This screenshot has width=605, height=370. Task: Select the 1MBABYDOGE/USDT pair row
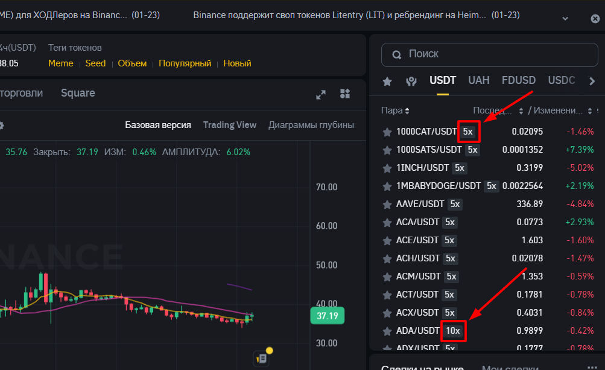click(488, 186)
